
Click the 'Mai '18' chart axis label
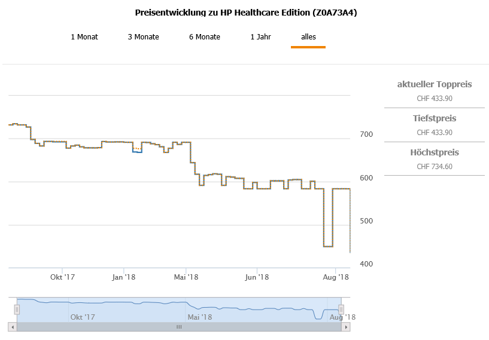(186, 277)
